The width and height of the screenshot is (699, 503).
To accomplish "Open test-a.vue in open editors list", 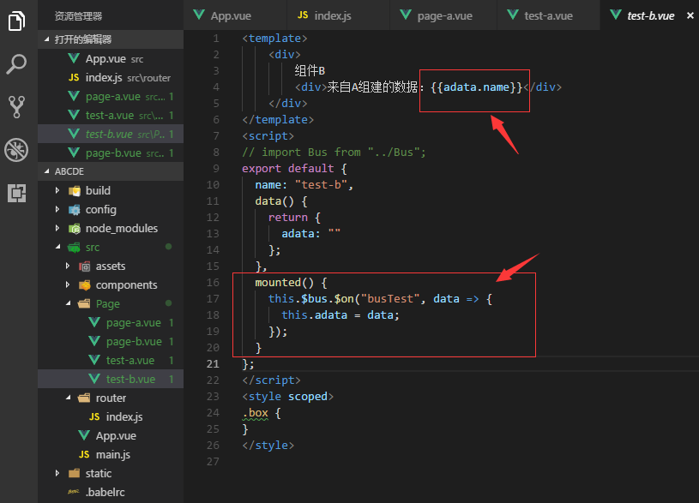I will coord(111,116).
